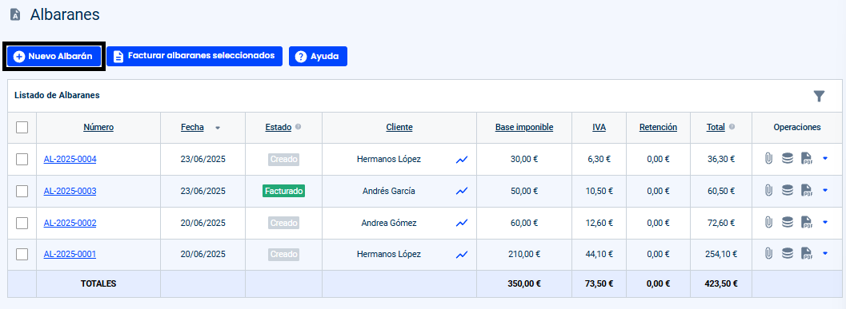Viewport: 846px width, 309px height.
Task: Sort list by Cliente column header
Action: tap(399, 128)
